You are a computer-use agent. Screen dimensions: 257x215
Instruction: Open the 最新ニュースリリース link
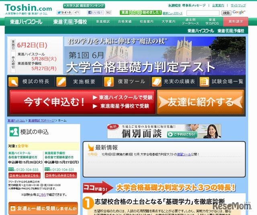[172, 13]
